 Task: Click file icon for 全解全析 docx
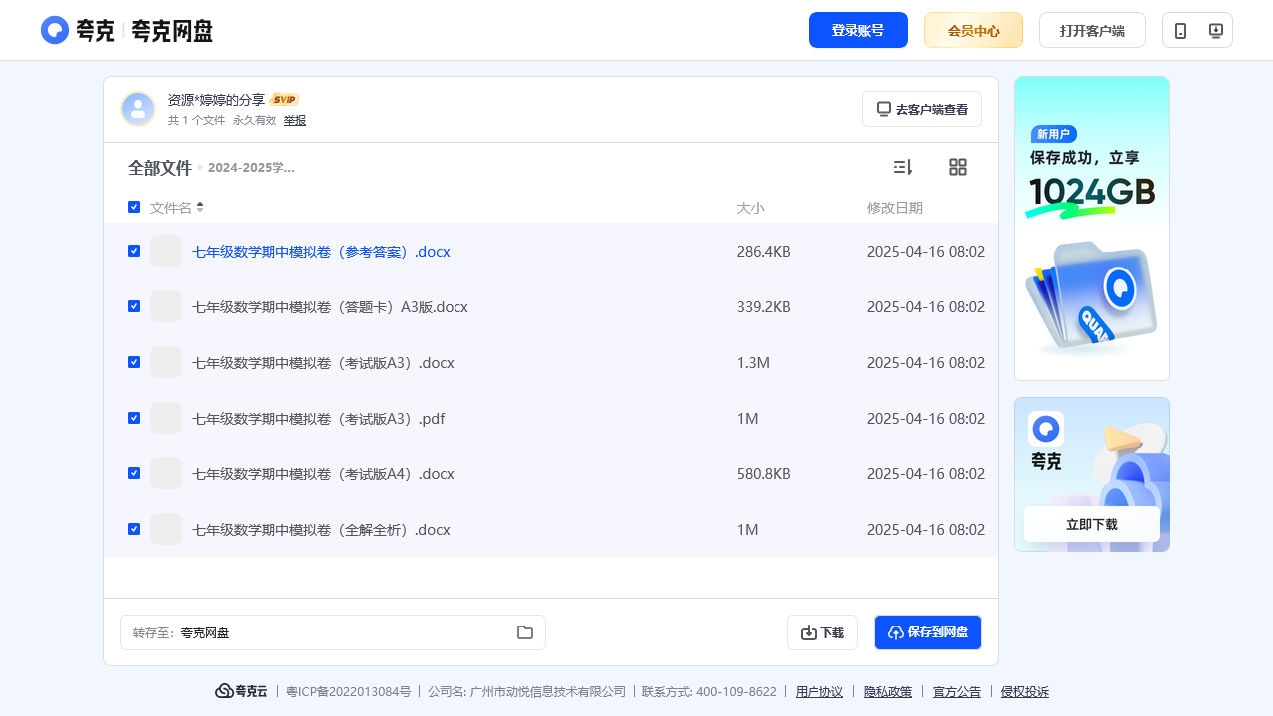(x=166, y=529)
